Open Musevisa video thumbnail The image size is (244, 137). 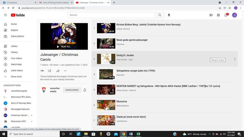click(106, 105)
